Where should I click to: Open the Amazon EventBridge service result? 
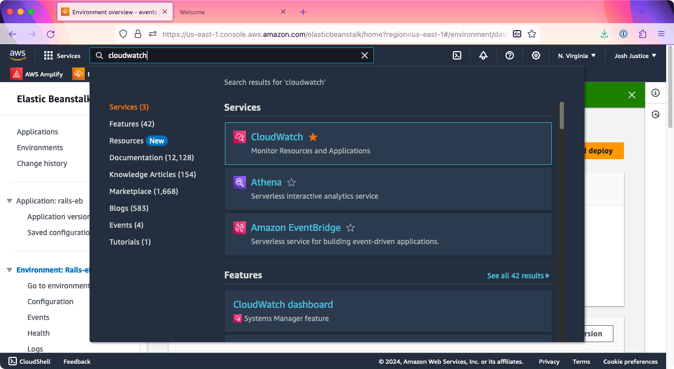point(296,228)
